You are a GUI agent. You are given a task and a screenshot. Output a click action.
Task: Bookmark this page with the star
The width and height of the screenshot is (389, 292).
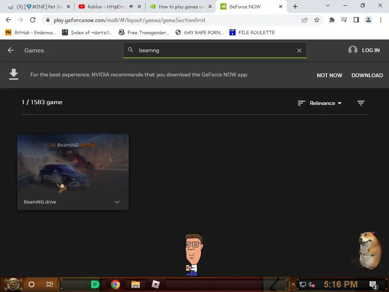click(317, 20)
